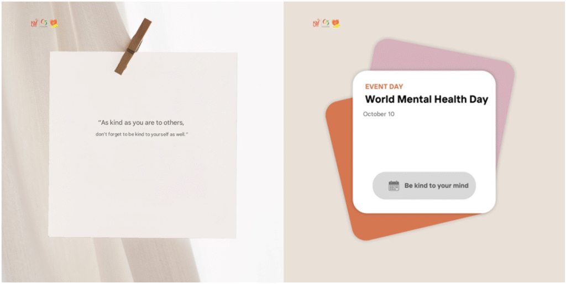Screen dimensions: 566x284
Task: Click the orange heart logo in the left panel
Action: pos(54,23)
